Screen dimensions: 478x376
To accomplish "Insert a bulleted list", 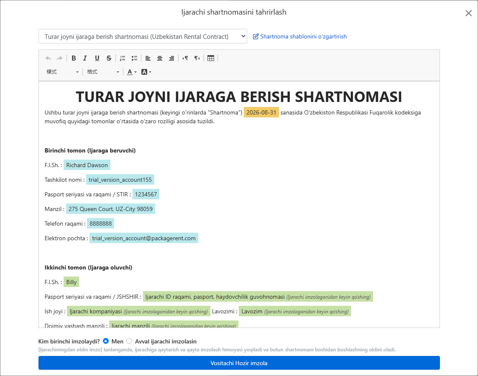I will 134,58.
